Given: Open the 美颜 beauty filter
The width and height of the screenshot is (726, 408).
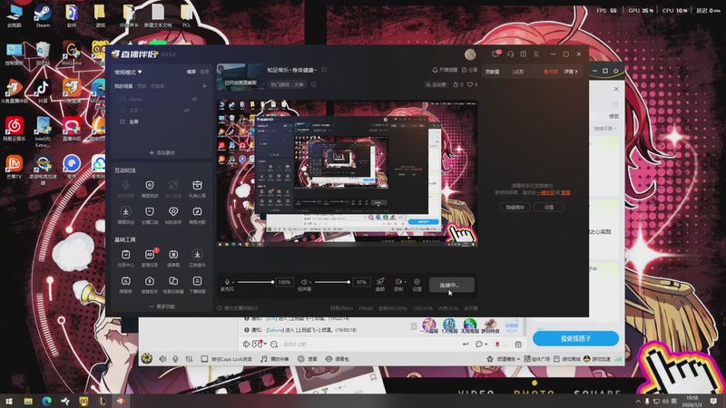Looking at the screenshot, I should click(380, 284).
